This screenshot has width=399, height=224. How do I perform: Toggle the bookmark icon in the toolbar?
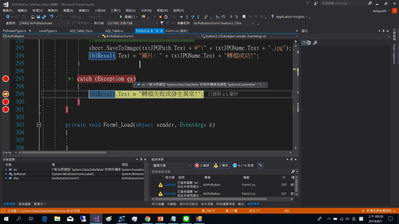click(x=244, y=17)
